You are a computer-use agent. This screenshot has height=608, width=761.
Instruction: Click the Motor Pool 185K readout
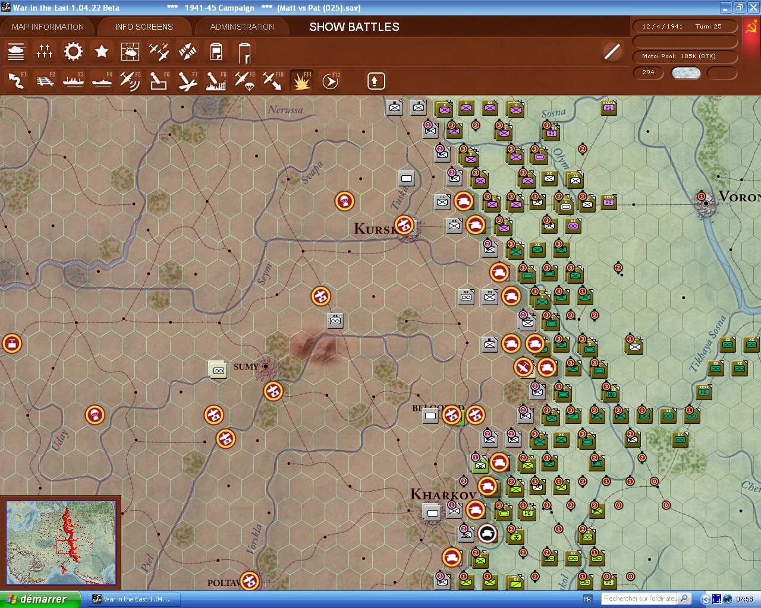click(685, 56)
